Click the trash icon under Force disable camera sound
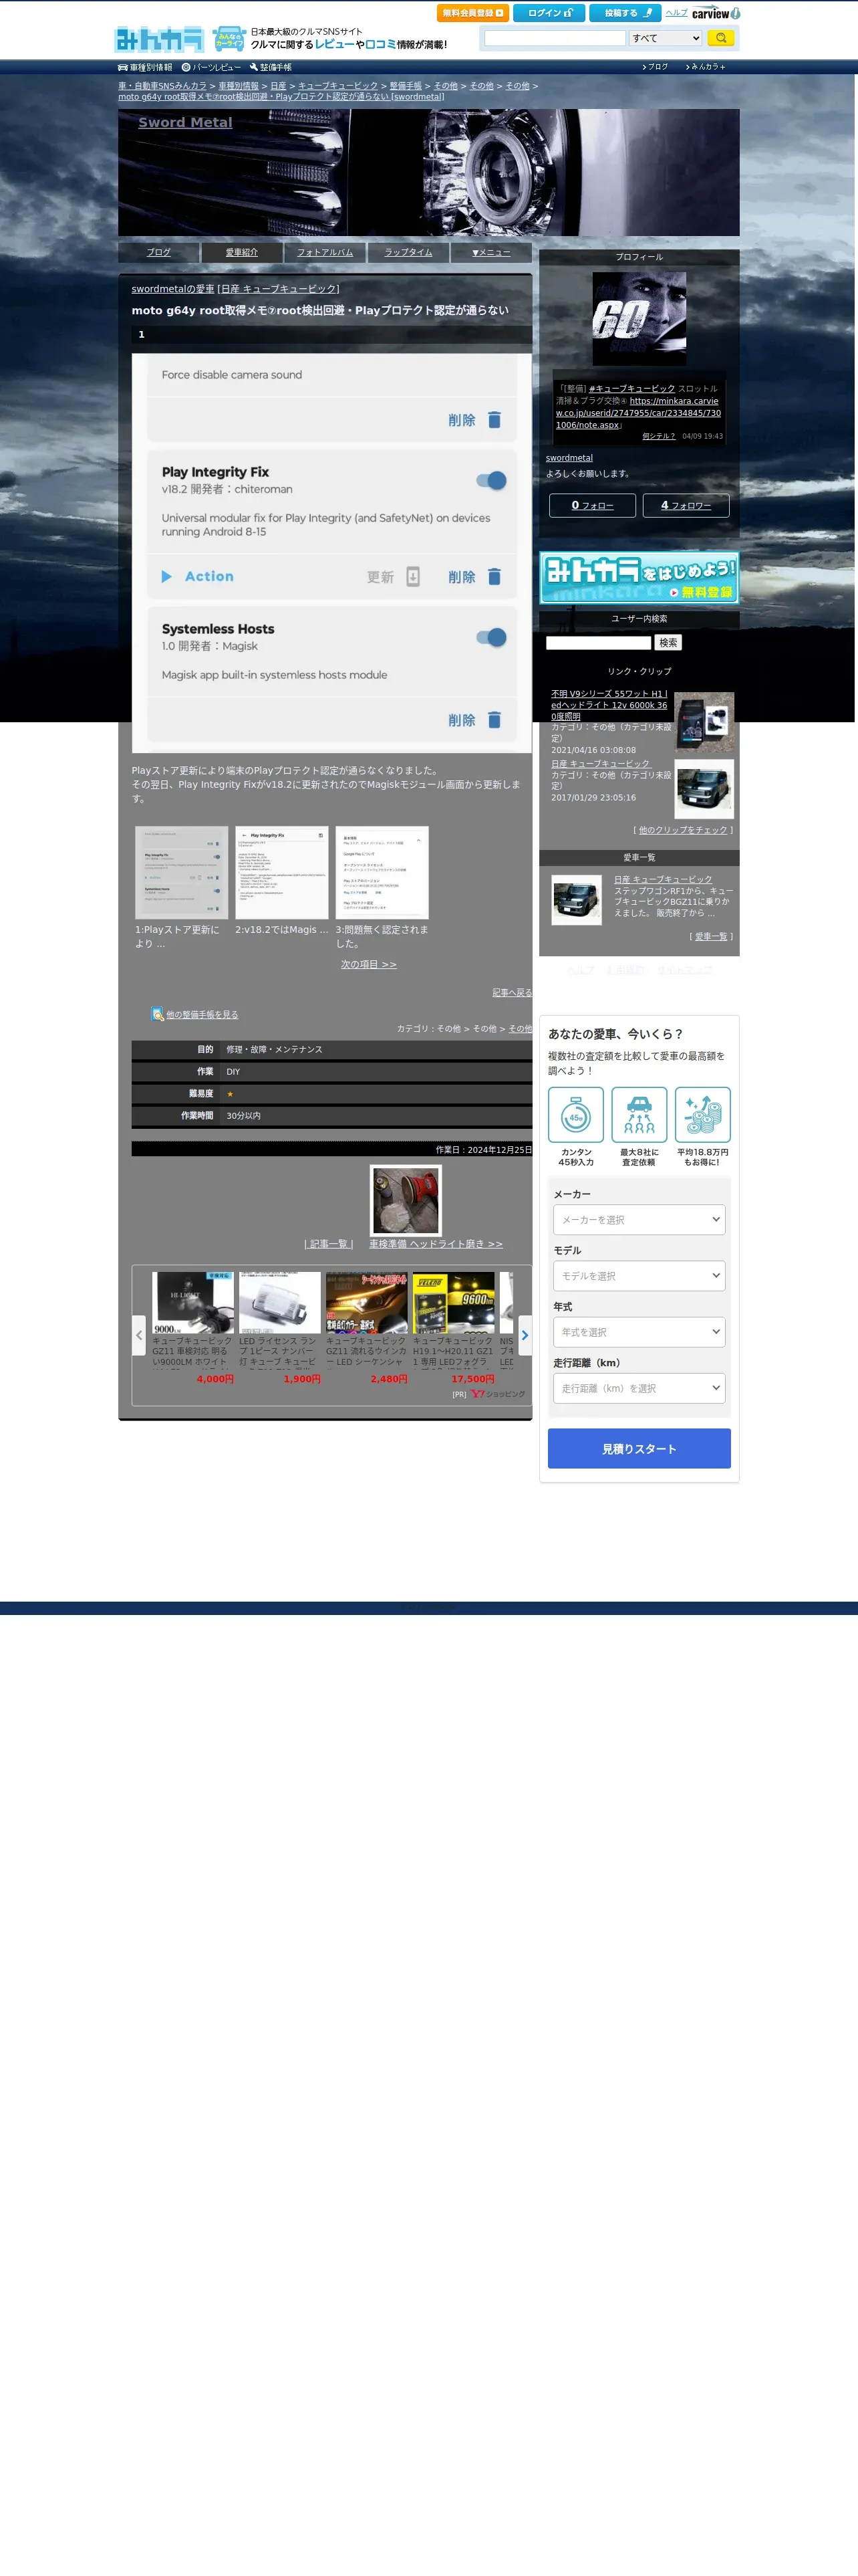Viewport: 858px width, 2576px height. point(494,420)
